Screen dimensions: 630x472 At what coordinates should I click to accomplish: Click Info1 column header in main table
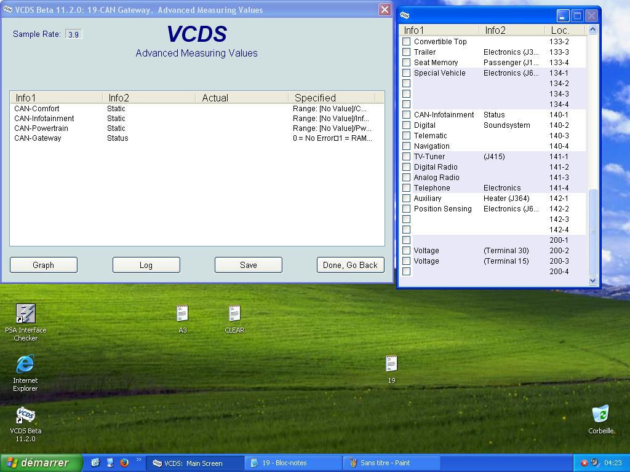(57, 98)
